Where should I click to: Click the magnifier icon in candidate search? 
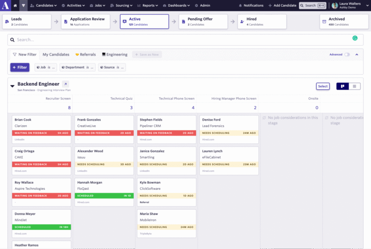pos(12,40)
